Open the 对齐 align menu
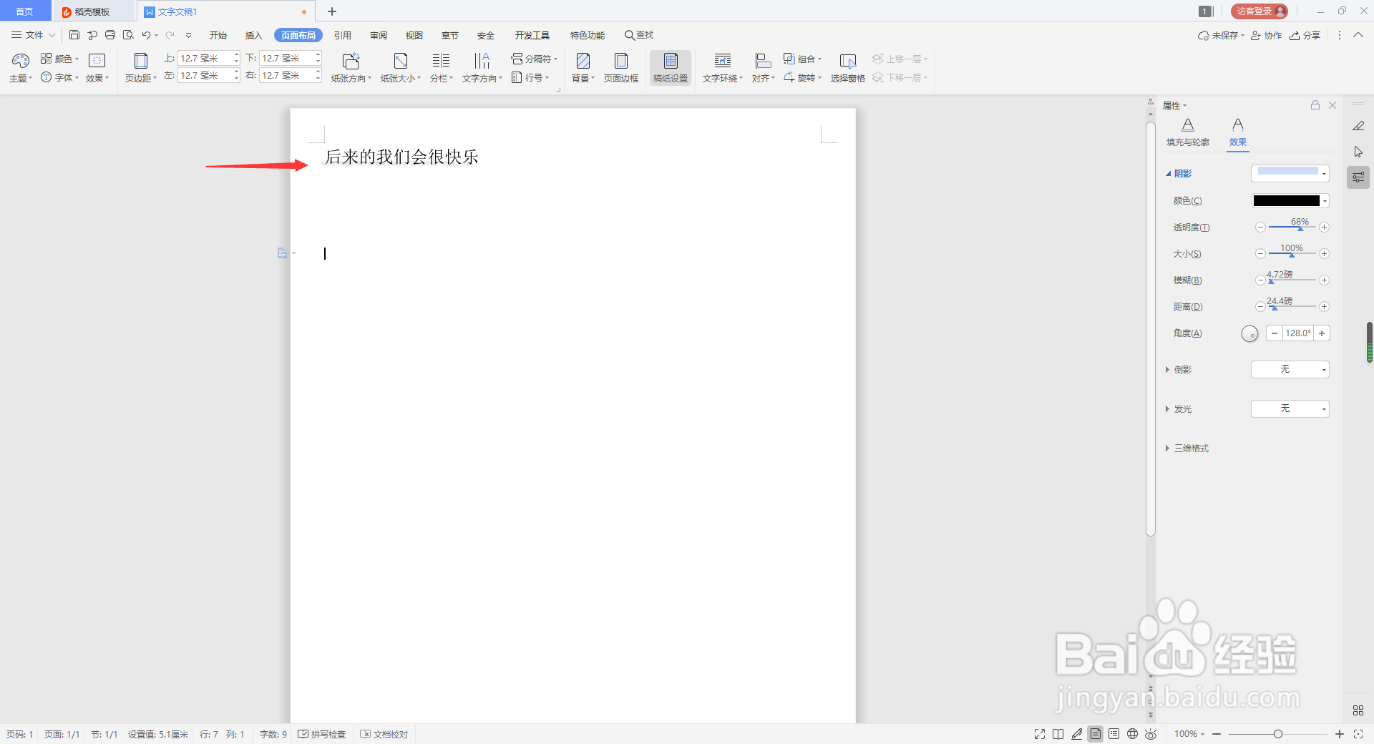This screenshot has width=1374, height=744. pyautogui.click(x=764, y=68)
